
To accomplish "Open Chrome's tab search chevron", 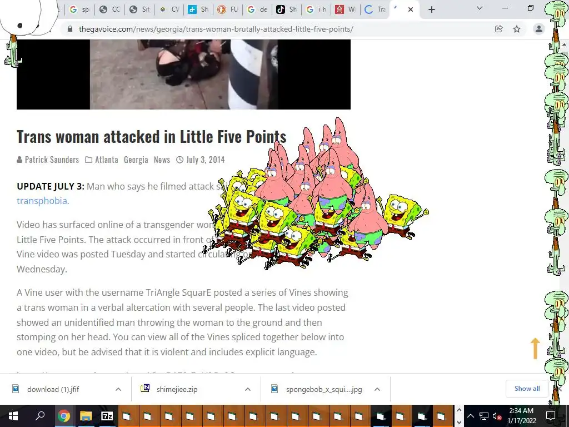I will 480,8.
